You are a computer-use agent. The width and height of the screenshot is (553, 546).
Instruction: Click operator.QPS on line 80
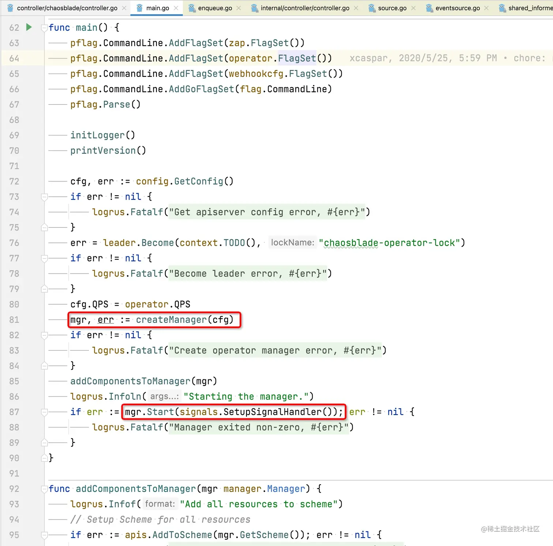point(158,304)
